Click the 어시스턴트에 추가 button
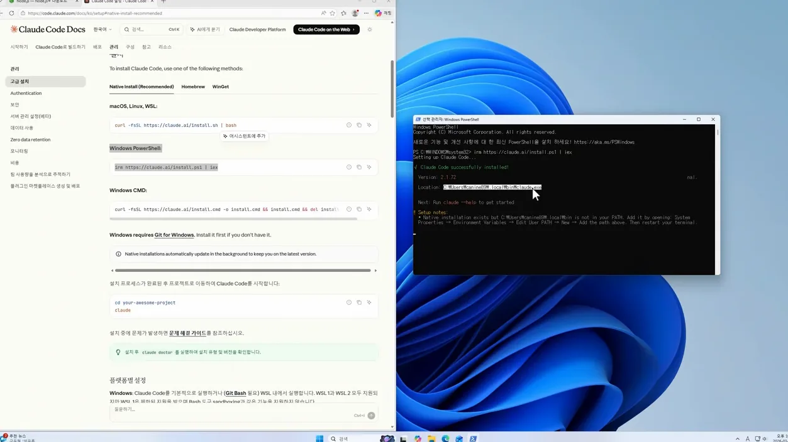This screenshot has height=442, width=788. (244, 136)
